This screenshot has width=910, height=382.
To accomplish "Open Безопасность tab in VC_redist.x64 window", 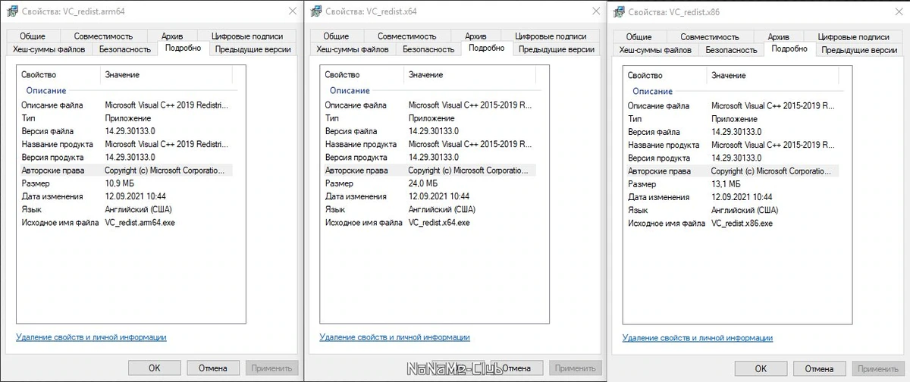I will [x=428, y=49].
